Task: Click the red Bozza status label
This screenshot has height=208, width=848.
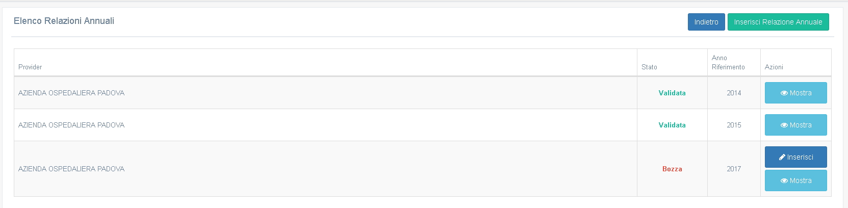Action: [x=672, y=169]
